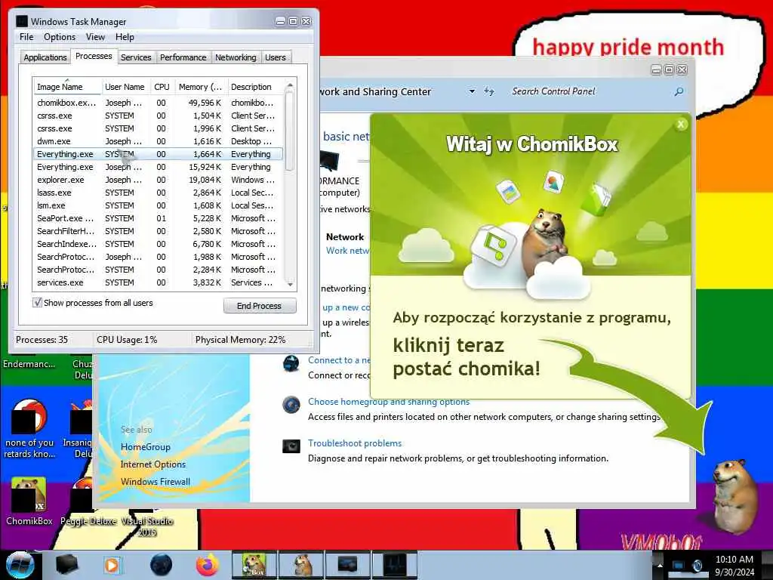Switch to the Applications tab
Viewport: 773px width, 580px height.
(x=45, y=57)
